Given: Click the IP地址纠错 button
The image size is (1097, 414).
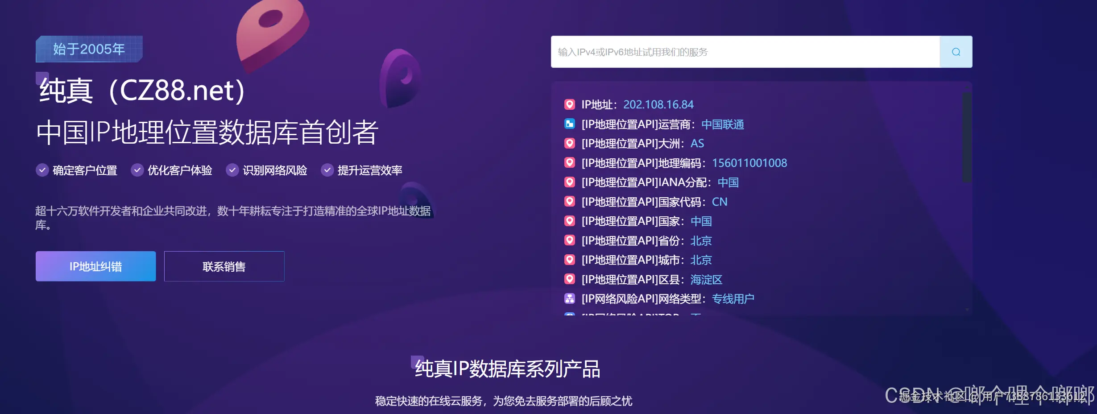Looking at the screenshot, I should coord(95,266).
